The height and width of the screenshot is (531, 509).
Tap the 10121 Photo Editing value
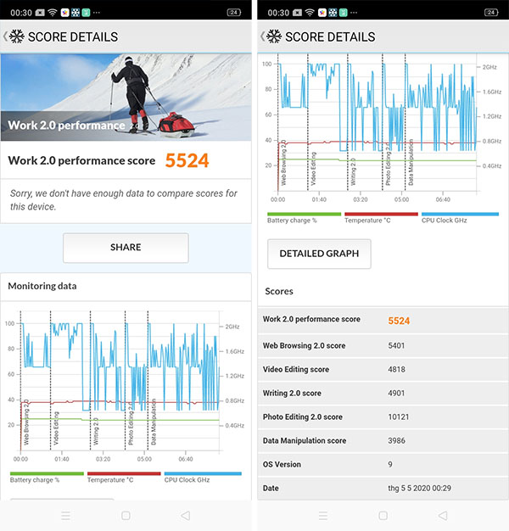coord(398,416)
